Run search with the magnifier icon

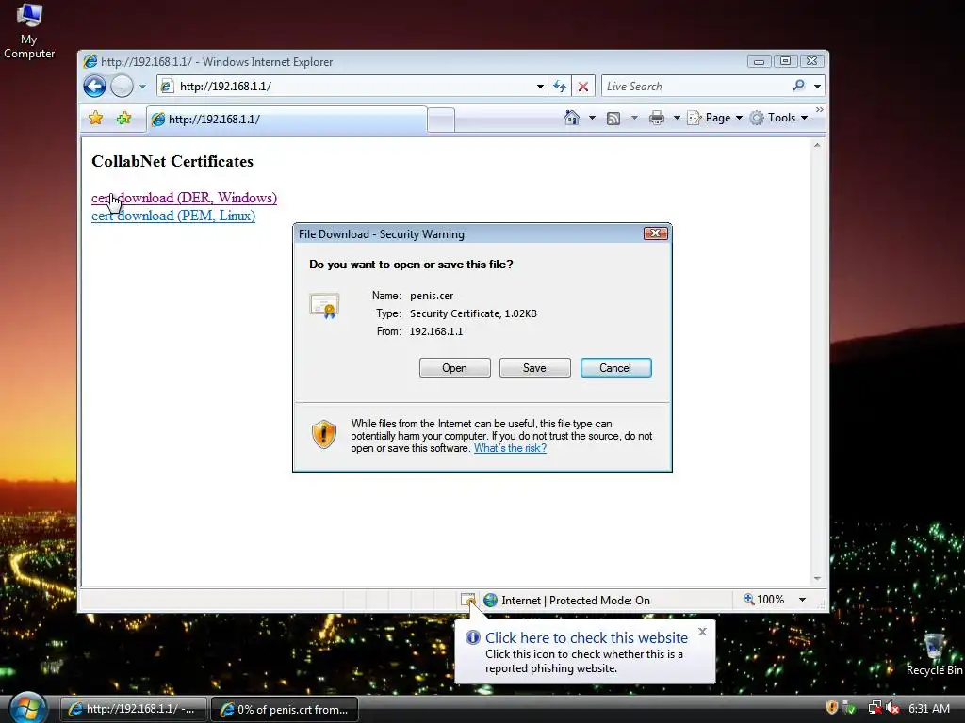(x=799, y=86)
